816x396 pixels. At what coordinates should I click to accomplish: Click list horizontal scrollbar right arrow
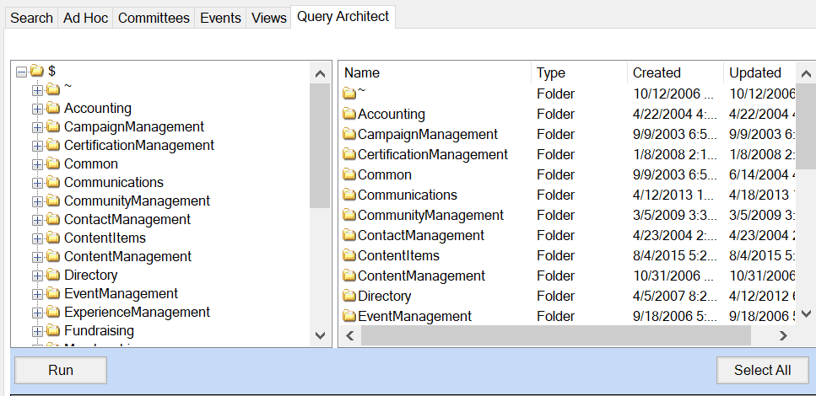point(783,335)
